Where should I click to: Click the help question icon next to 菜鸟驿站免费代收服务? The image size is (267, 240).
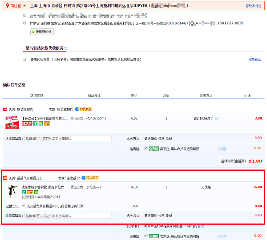[x=65, y=48]
